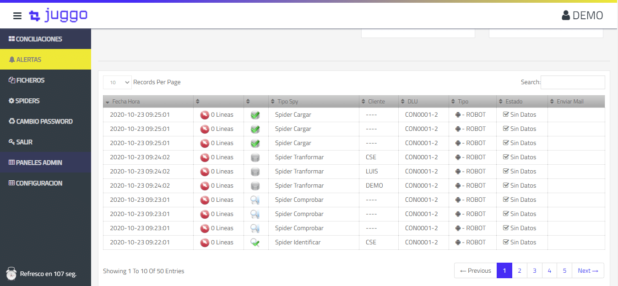Screen dimensions: 618x286
Task: Click the red lines icon in DEMO client row
Action: 205,186
